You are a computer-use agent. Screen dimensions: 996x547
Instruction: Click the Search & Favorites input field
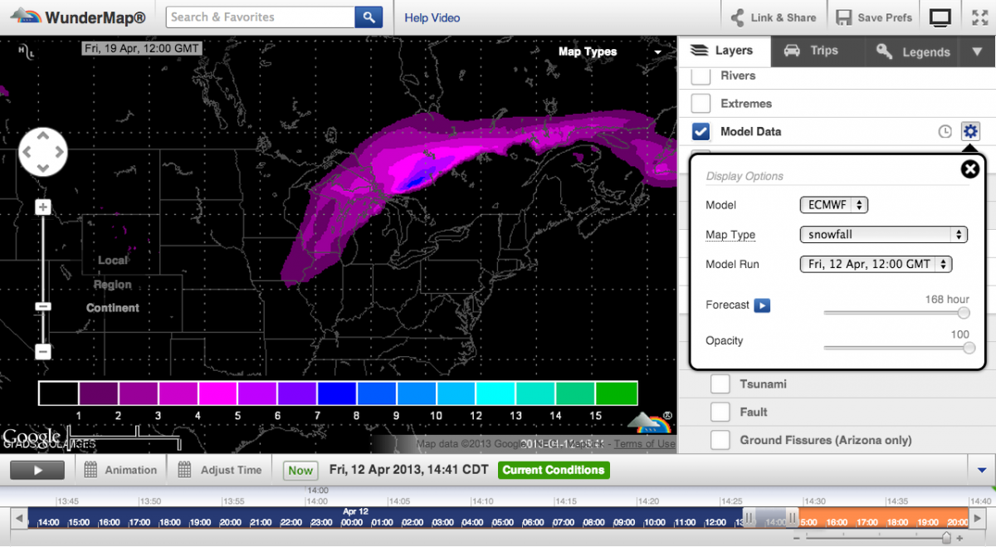(x=260, y=17)
